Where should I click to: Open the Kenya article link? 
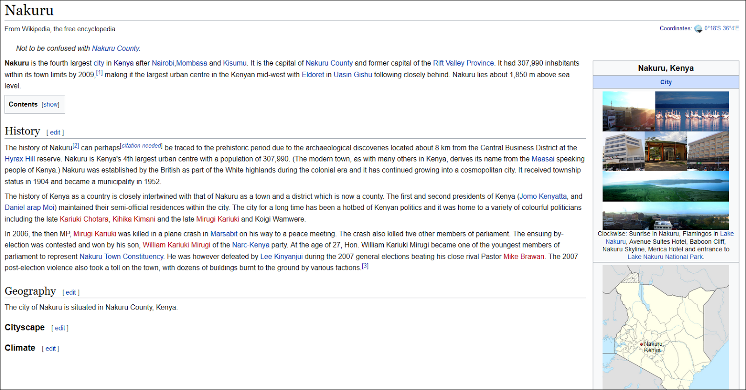pos(124,63)
